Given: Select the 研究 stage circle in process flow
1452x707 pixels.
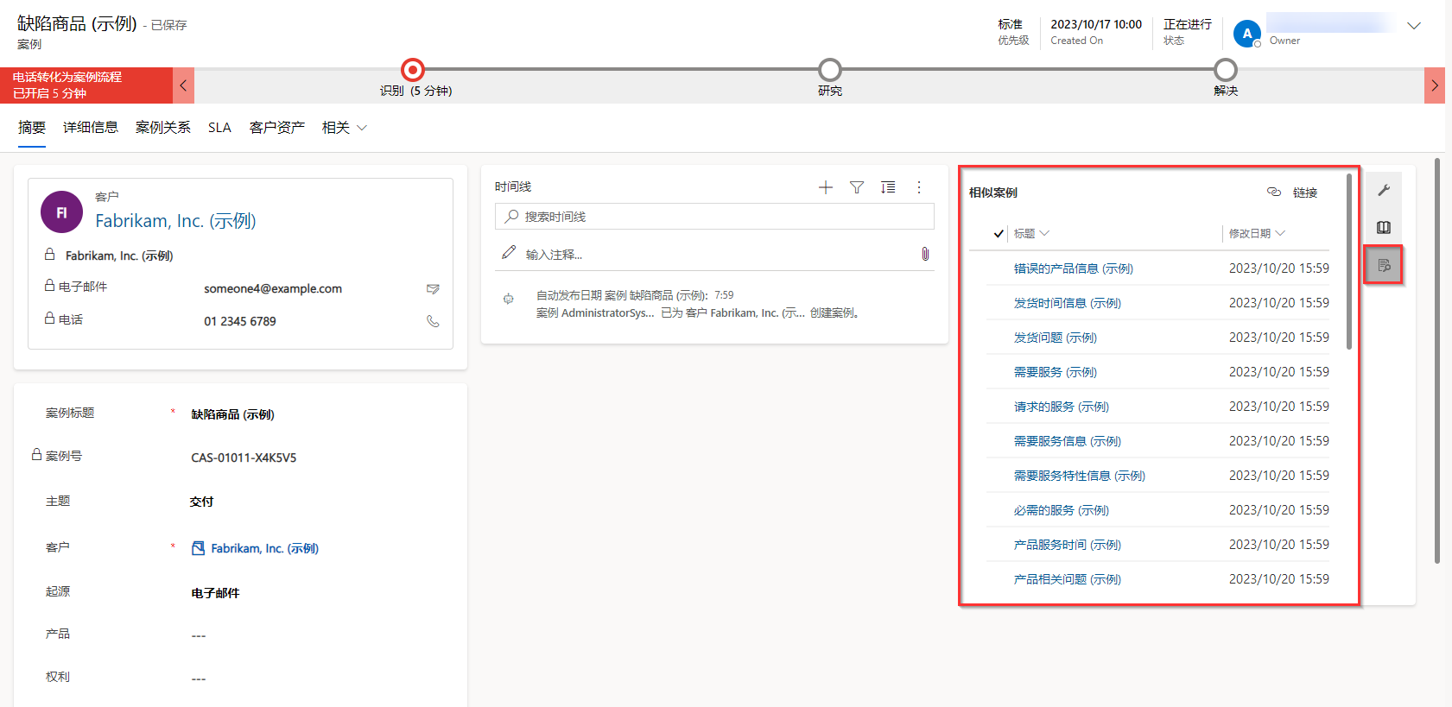Looking at the screenshot, I should point(830,69).
